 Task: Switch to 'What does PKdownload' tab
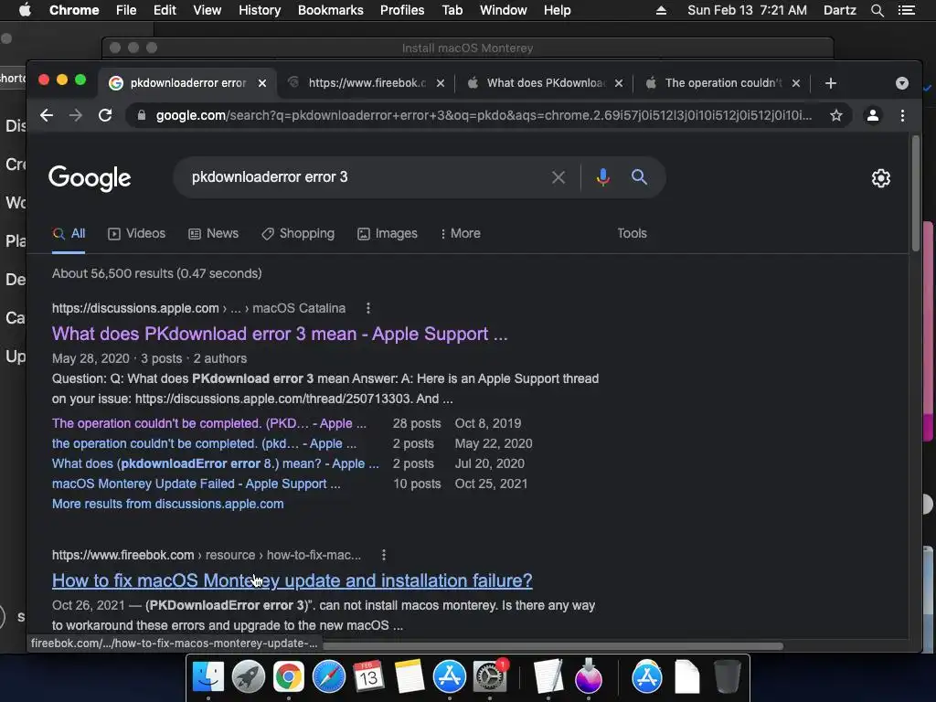(544, 83)
